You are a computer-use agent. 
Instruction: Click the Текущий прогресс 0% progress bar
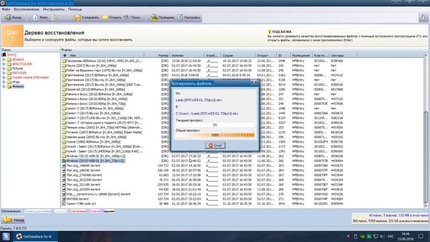[x=215, y=125]
